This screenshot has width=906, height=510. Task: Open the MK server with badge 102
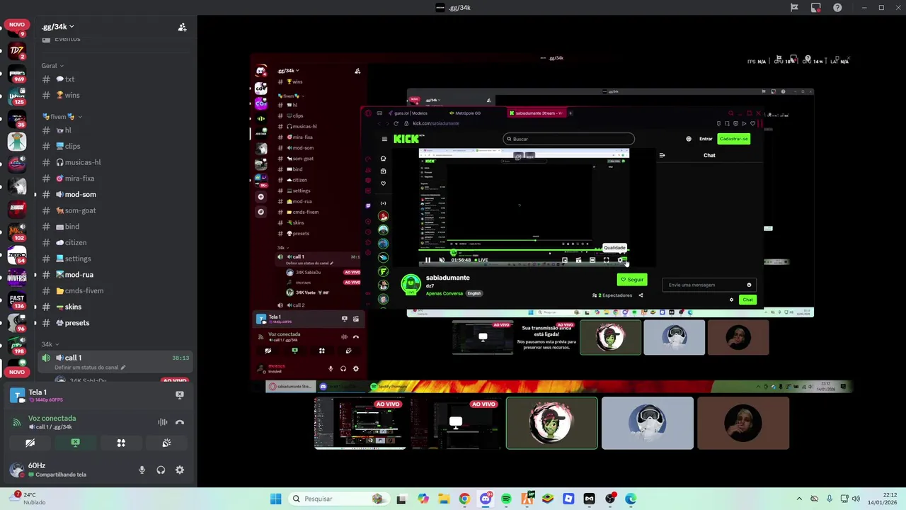[x=17, y=232]
